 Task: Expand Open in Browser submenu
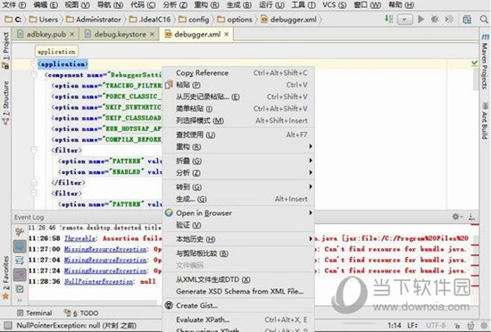(x=238, y=213)
